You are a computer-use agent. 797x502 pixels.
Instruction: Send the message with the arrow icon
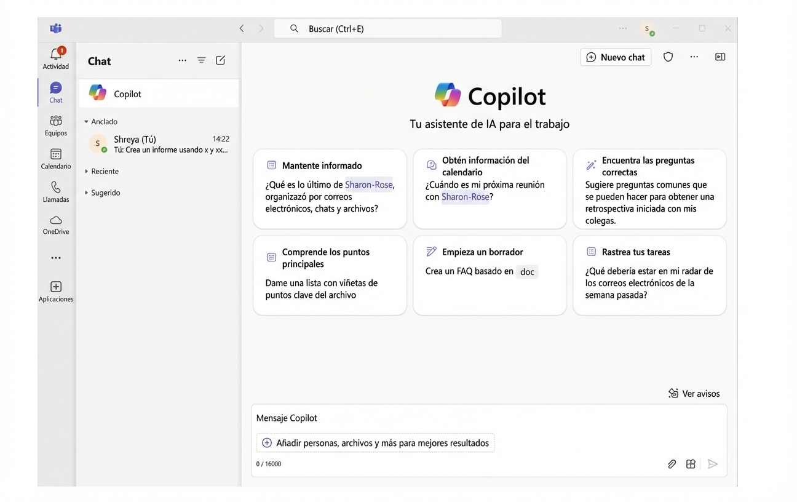click(x=713, y=463)
